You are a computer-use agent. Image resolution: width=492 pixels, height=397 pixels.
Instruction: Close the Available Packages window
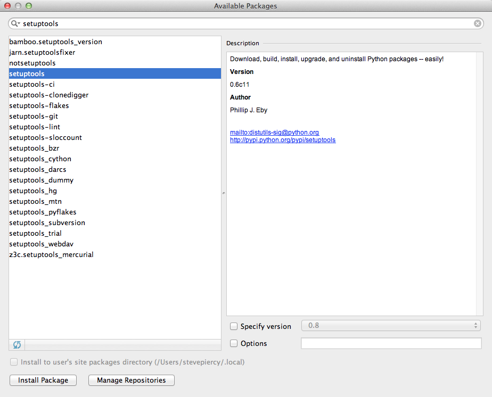pyautogui.click(x=7, y=6)
